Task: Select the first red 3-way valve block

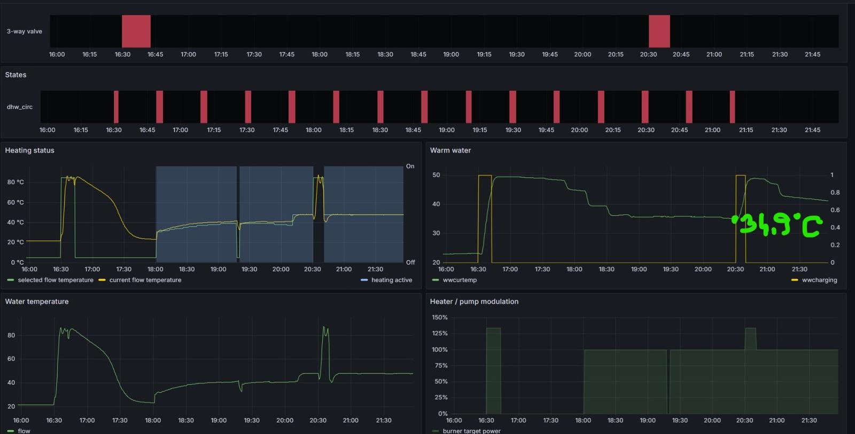Action: (136, 31)
